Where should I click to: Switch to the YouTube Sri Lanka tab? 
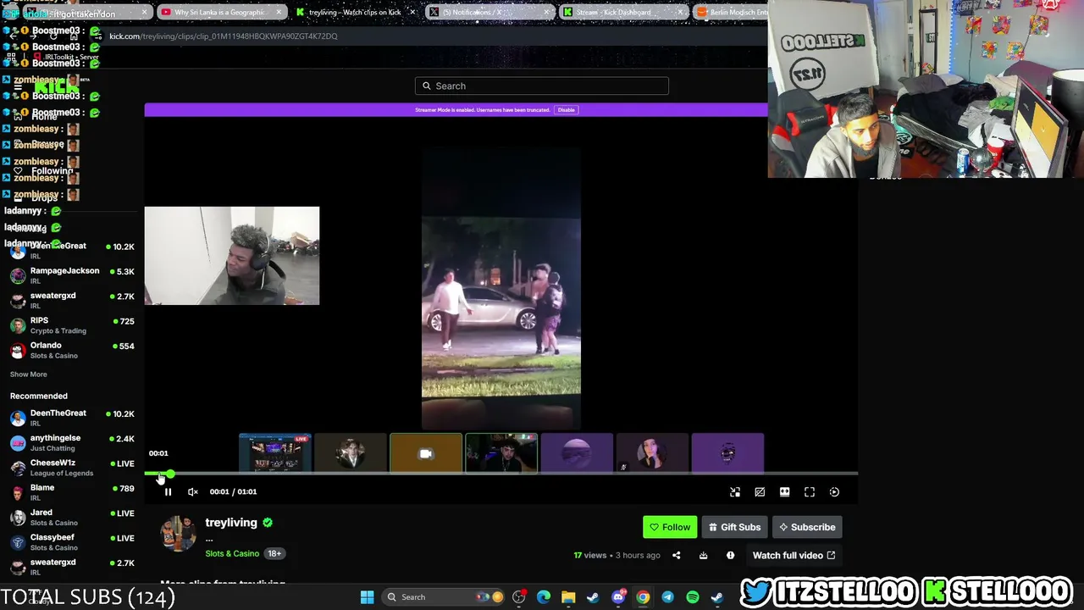pos(220,13)
